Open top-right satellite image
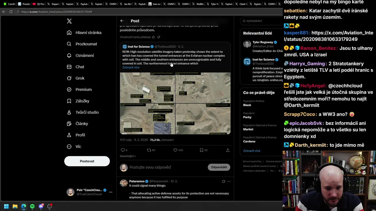 [x=203, y=88]
